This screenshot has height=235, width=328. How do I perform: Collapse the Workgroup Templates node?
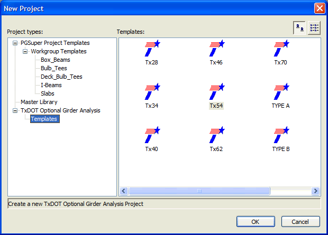(25, 52)
